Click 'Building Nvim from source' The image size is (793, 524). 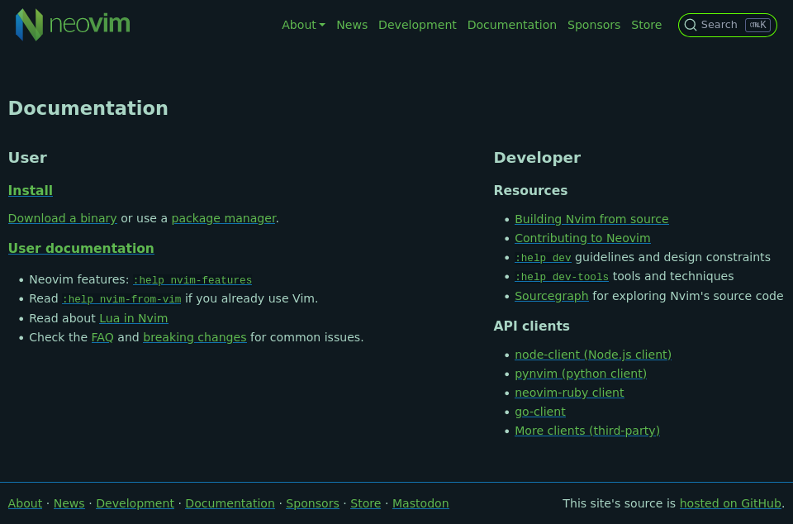click(x=591, y=219)
